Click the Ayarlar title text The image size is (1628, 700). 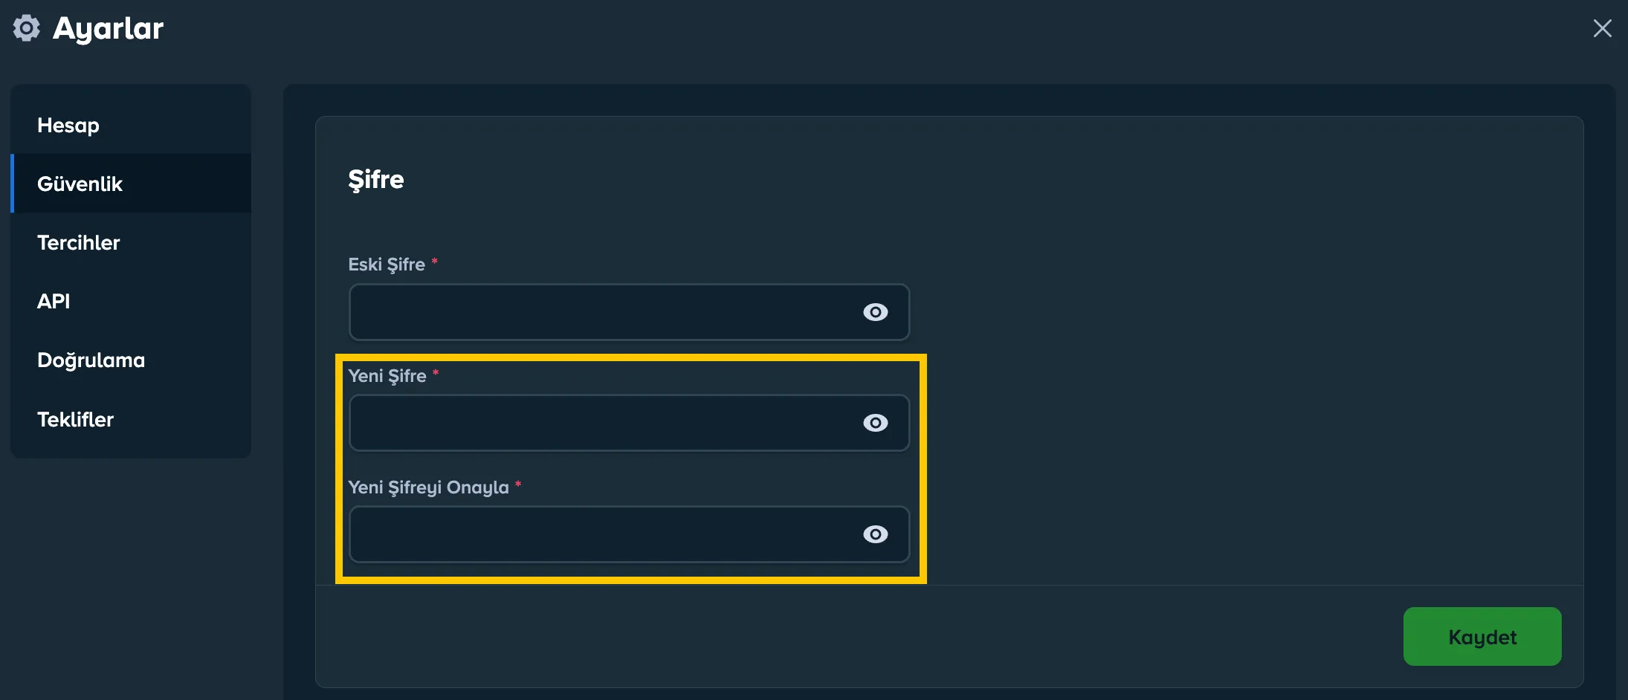tap(108, 27)
